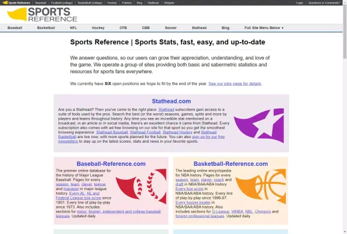Go to CFB in the navigation bar
347x234 pixels.
(x=123, y=28)
